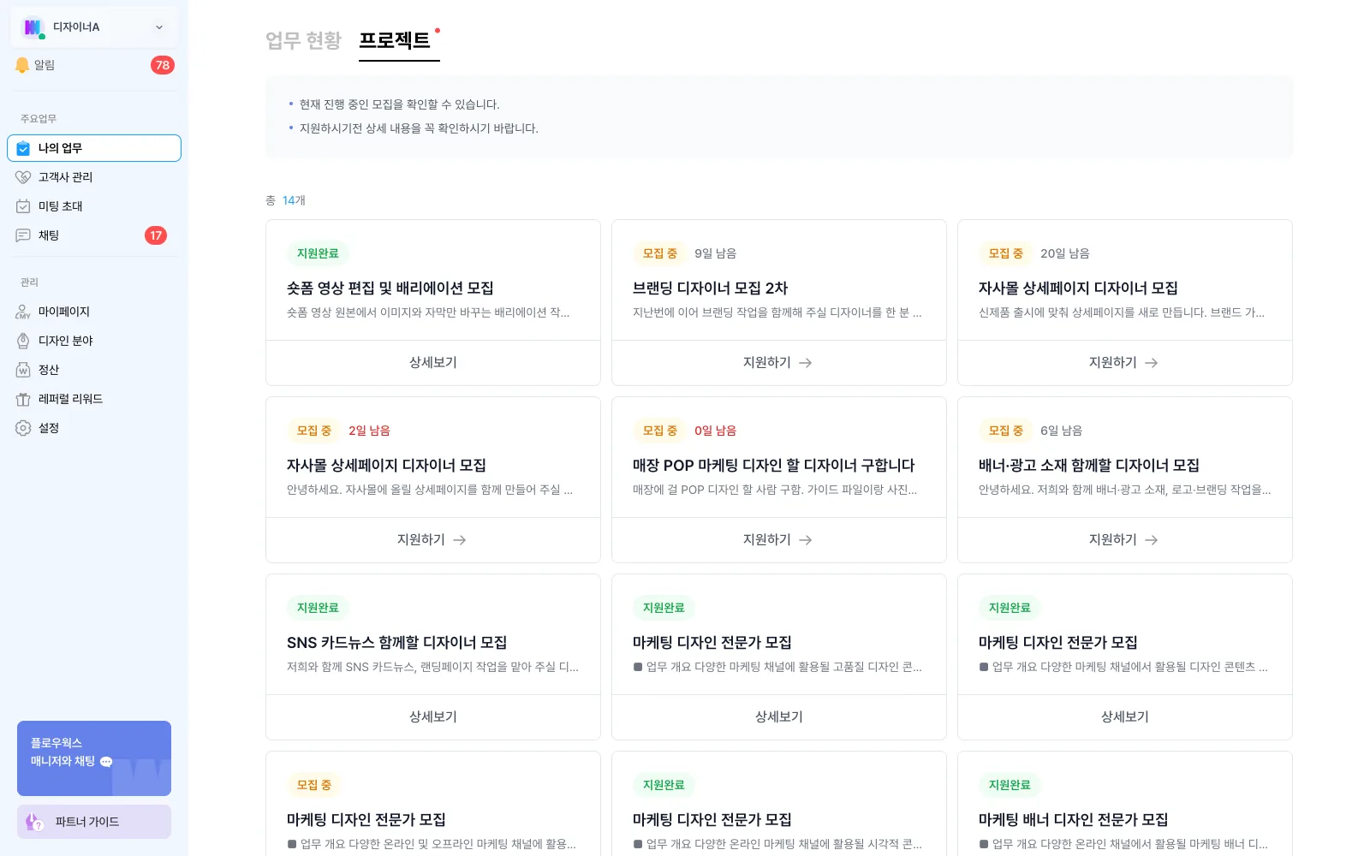The image size is (1370, 856).
Task: Click 브랜딩 디자이너 모집 2차 title
Action: tap(710, 288)
